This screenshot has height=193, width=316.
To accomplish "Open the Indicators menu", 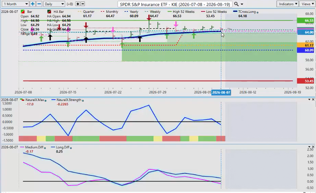I will click(288, 4).
